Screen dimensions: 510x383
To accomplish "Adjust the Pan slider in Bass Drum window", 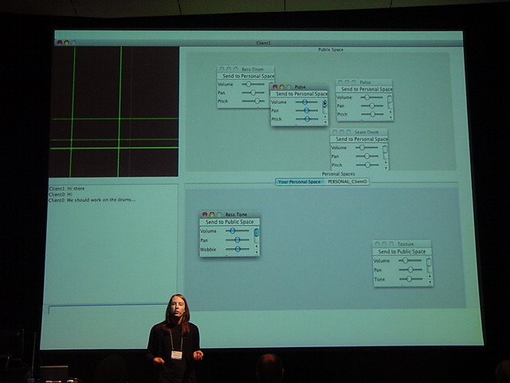I will click(253, 93).
